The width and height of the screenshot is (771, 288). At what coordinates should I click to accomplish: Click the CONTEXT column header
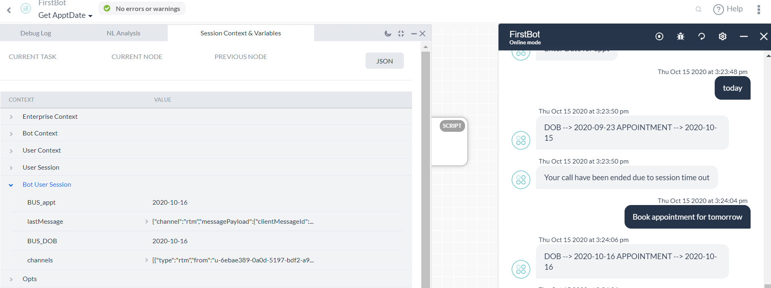[21, 100]
